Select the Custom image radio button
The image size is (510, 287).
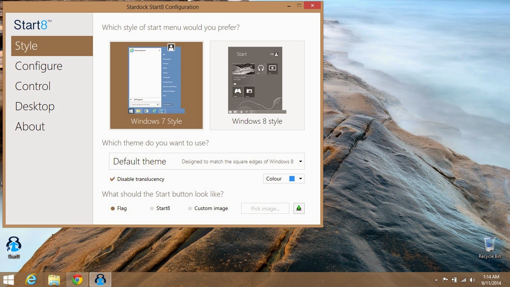point(208,208)
